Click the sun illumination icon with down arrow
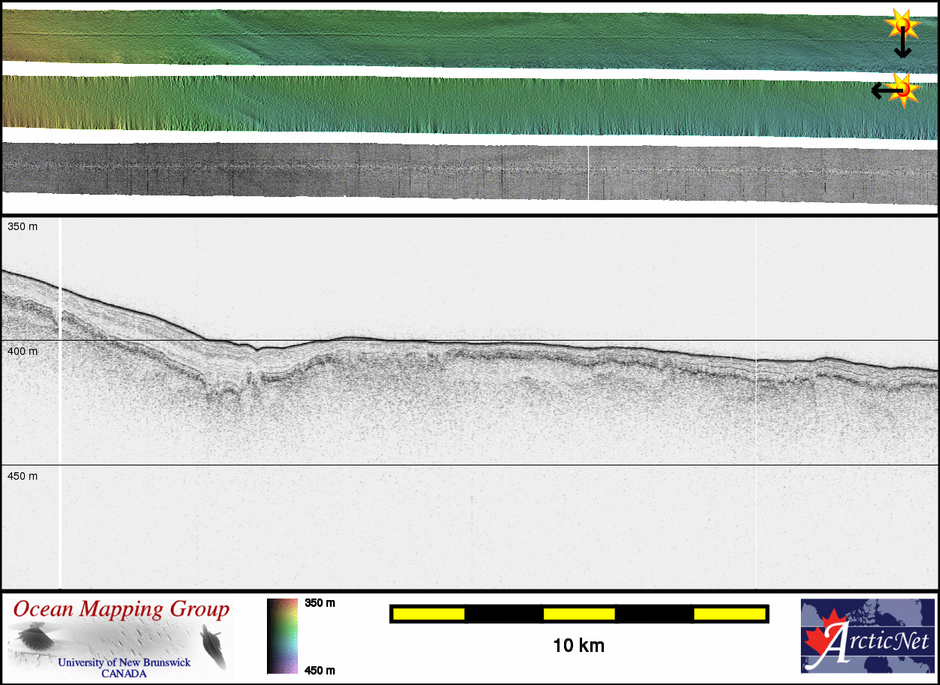The width and height of the screenshot is (940, 685). (902, 26)
